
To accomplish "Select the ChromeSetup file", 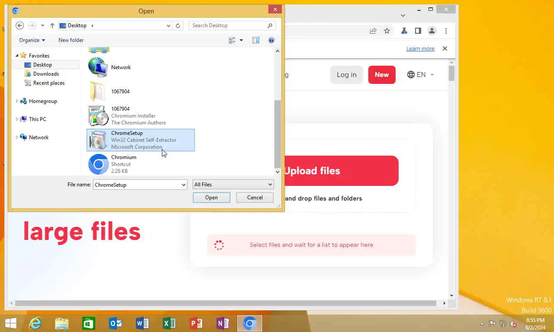I will 141,140.
